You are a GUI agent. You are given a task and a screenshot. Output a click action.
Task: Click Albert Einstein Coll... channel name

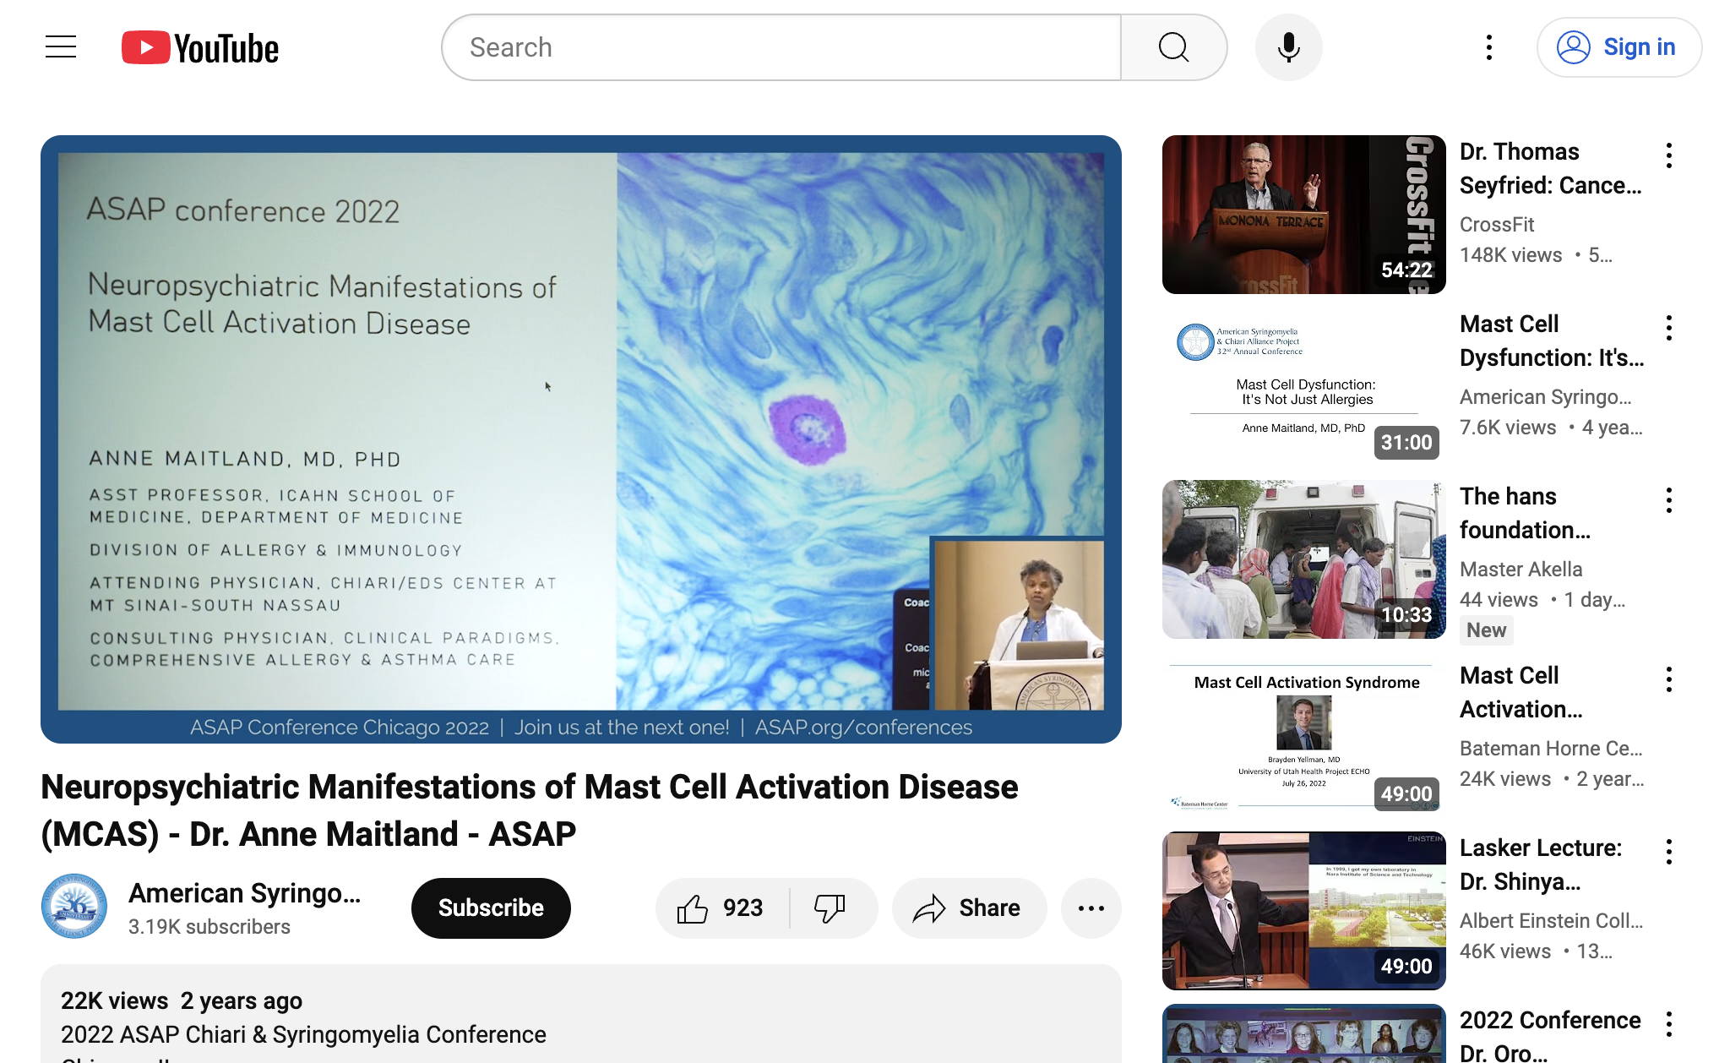click(x=1551, y=921)
